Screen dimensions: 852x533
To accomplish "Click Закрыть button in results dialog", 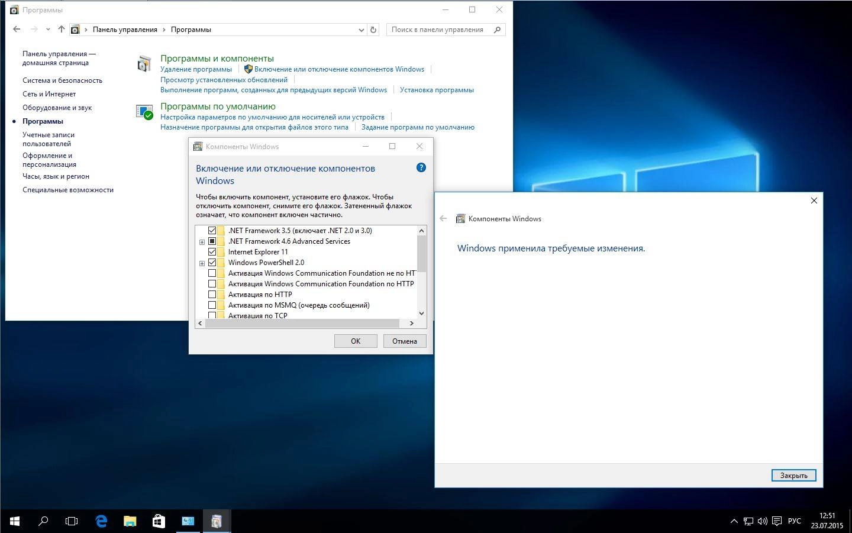I will (793, 475).
